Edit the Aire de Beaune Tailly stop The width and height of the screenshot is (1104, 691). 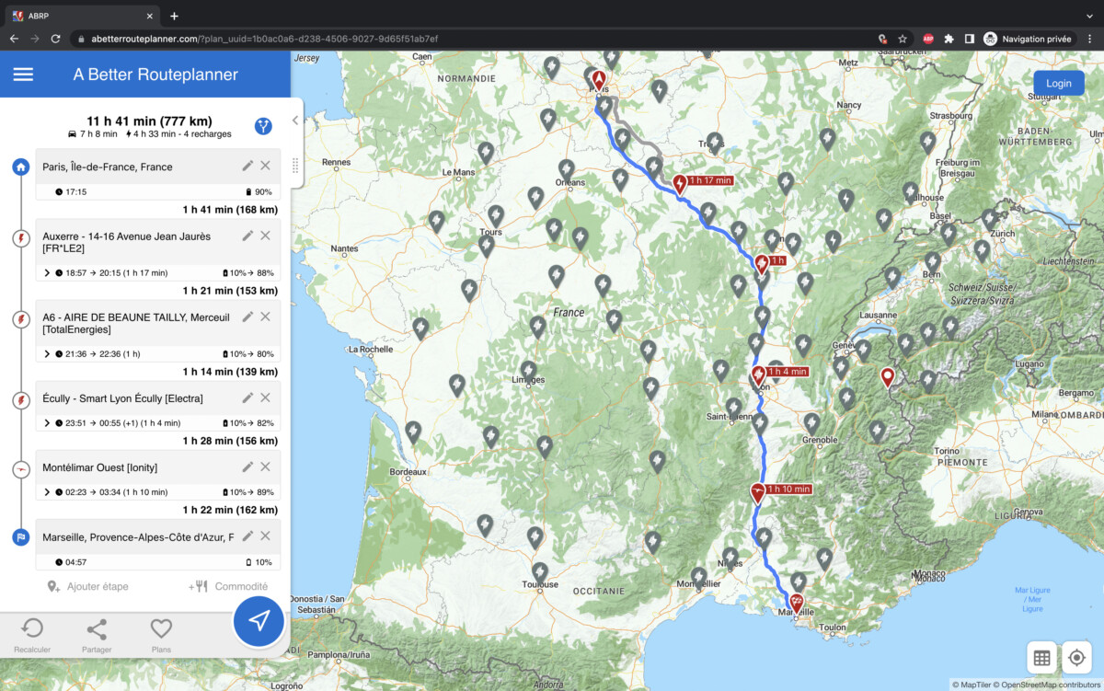(247, 317)
